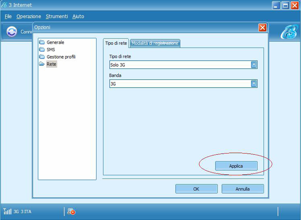Screen dimensions: 301x220
Task: Click the open Rete folder icon
Action: point(42,64)
